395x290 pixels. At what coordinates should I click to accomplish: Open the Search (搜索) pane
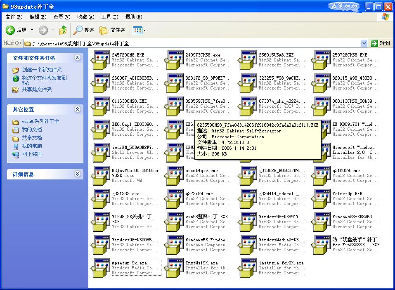(83, 30)
